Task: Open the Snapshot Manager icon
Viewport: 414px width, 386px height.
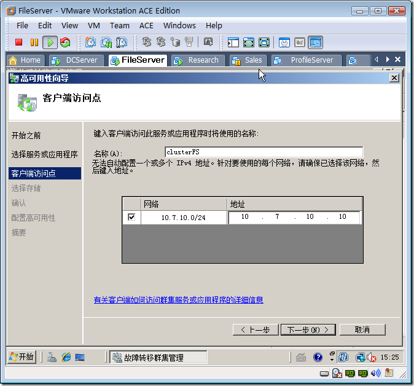Action: coord(121,42)
